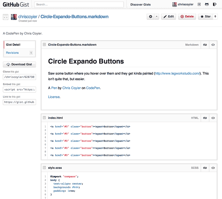Screen dimensions: 222x199
Task: Star this gist
Action: tap(205, 16)
